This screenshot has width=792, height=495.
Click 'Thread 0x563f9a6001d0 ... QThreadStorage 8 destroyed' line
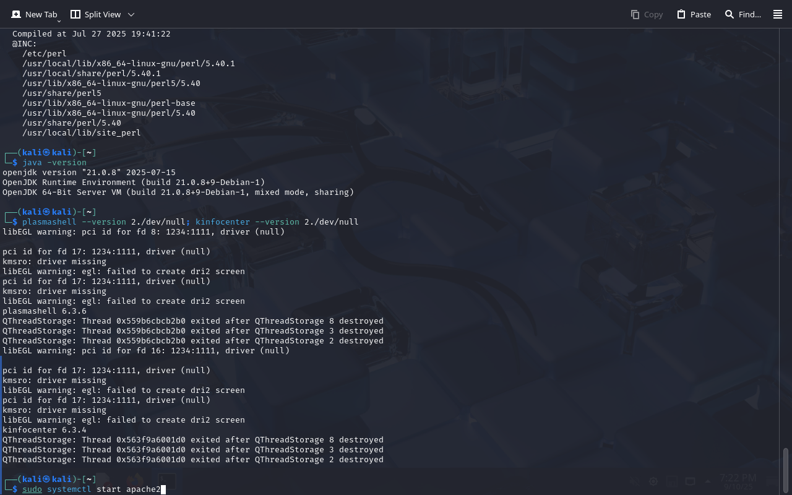coord(193,440)
